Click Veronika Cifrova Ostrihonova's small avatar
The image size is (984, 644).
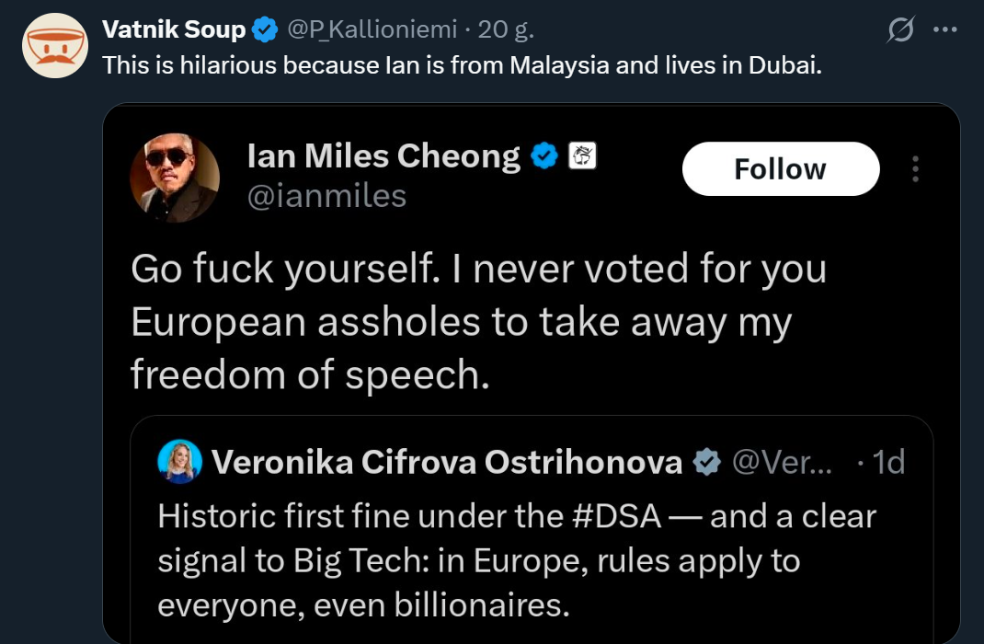(180, 461)
